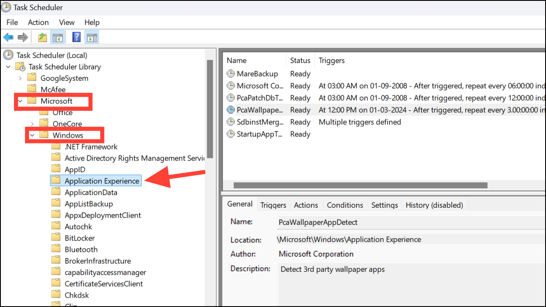
Task: Toggle the Show/Hide Action Pane icon
Action: click(92, 37)
